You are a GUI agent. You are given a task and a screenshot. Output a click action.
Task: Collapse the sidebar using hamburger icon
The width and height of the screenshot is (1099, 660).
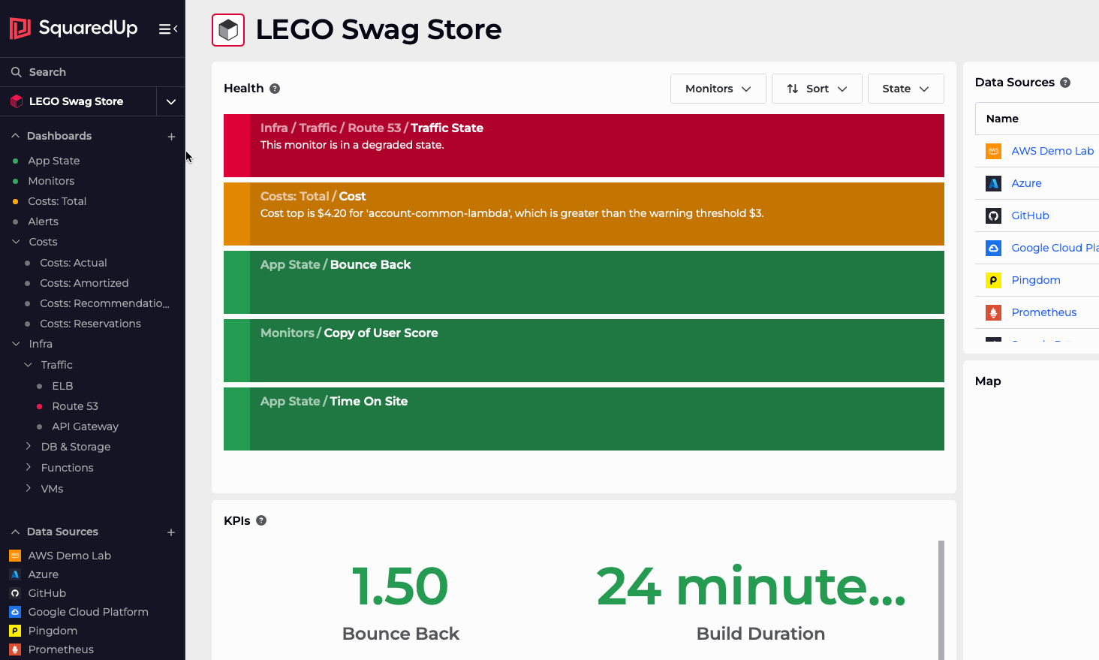[167, 29]
